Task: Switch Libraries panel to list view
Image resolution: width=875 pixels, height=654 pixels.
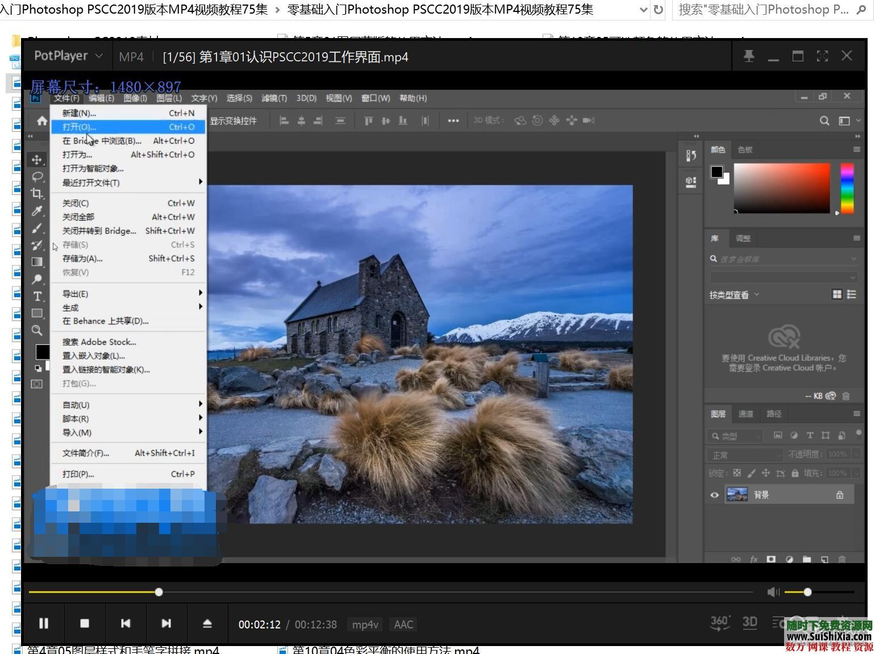Action: coord(852,294)
